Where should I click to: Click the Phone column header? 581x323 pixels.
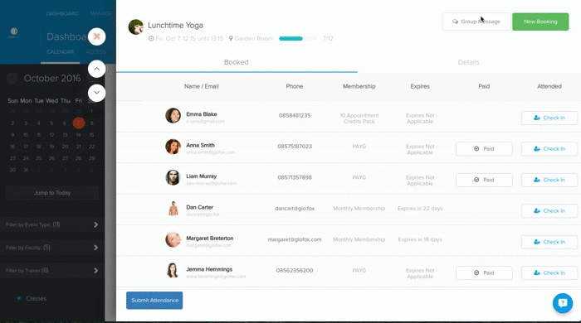coord(295,86)
